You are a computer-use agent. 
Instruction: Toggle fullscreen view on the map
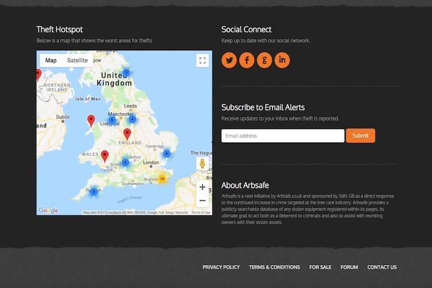click(x=202, y=60)
